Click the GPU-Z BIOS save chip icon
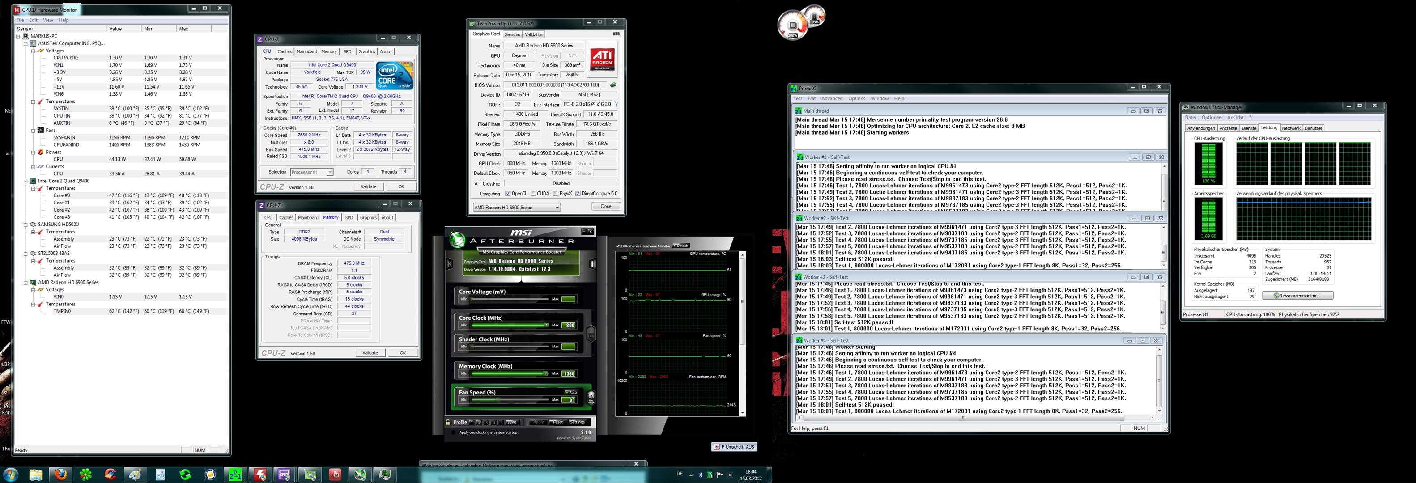1416x483 pixels. tap(613, 85)
